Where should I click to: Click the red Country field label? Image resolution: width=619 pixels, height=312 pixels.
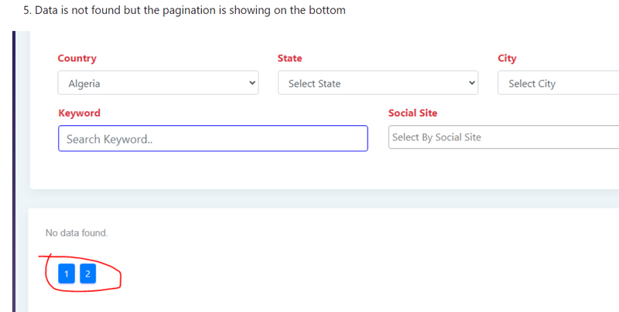[77, 59]
